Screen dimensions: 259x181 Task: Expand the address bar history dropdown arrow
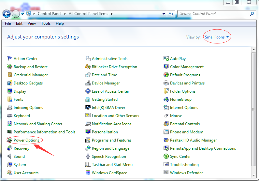point(164,14)
